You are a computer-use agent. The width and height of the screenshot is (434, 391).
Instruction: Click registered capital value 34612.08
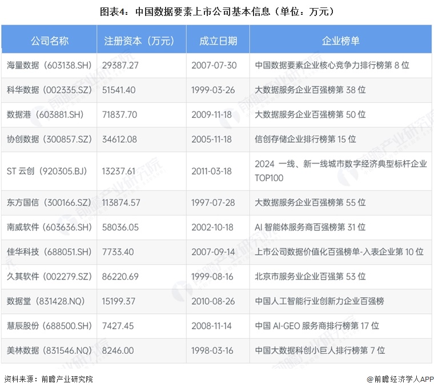pyautogui.click(x=119, y=139)
